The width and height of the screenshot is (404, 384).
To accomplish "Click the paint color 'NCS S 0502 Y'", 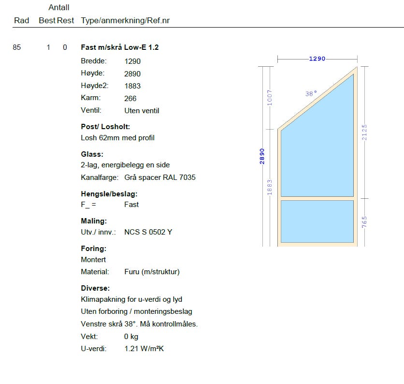I will [x=148, y=232].
